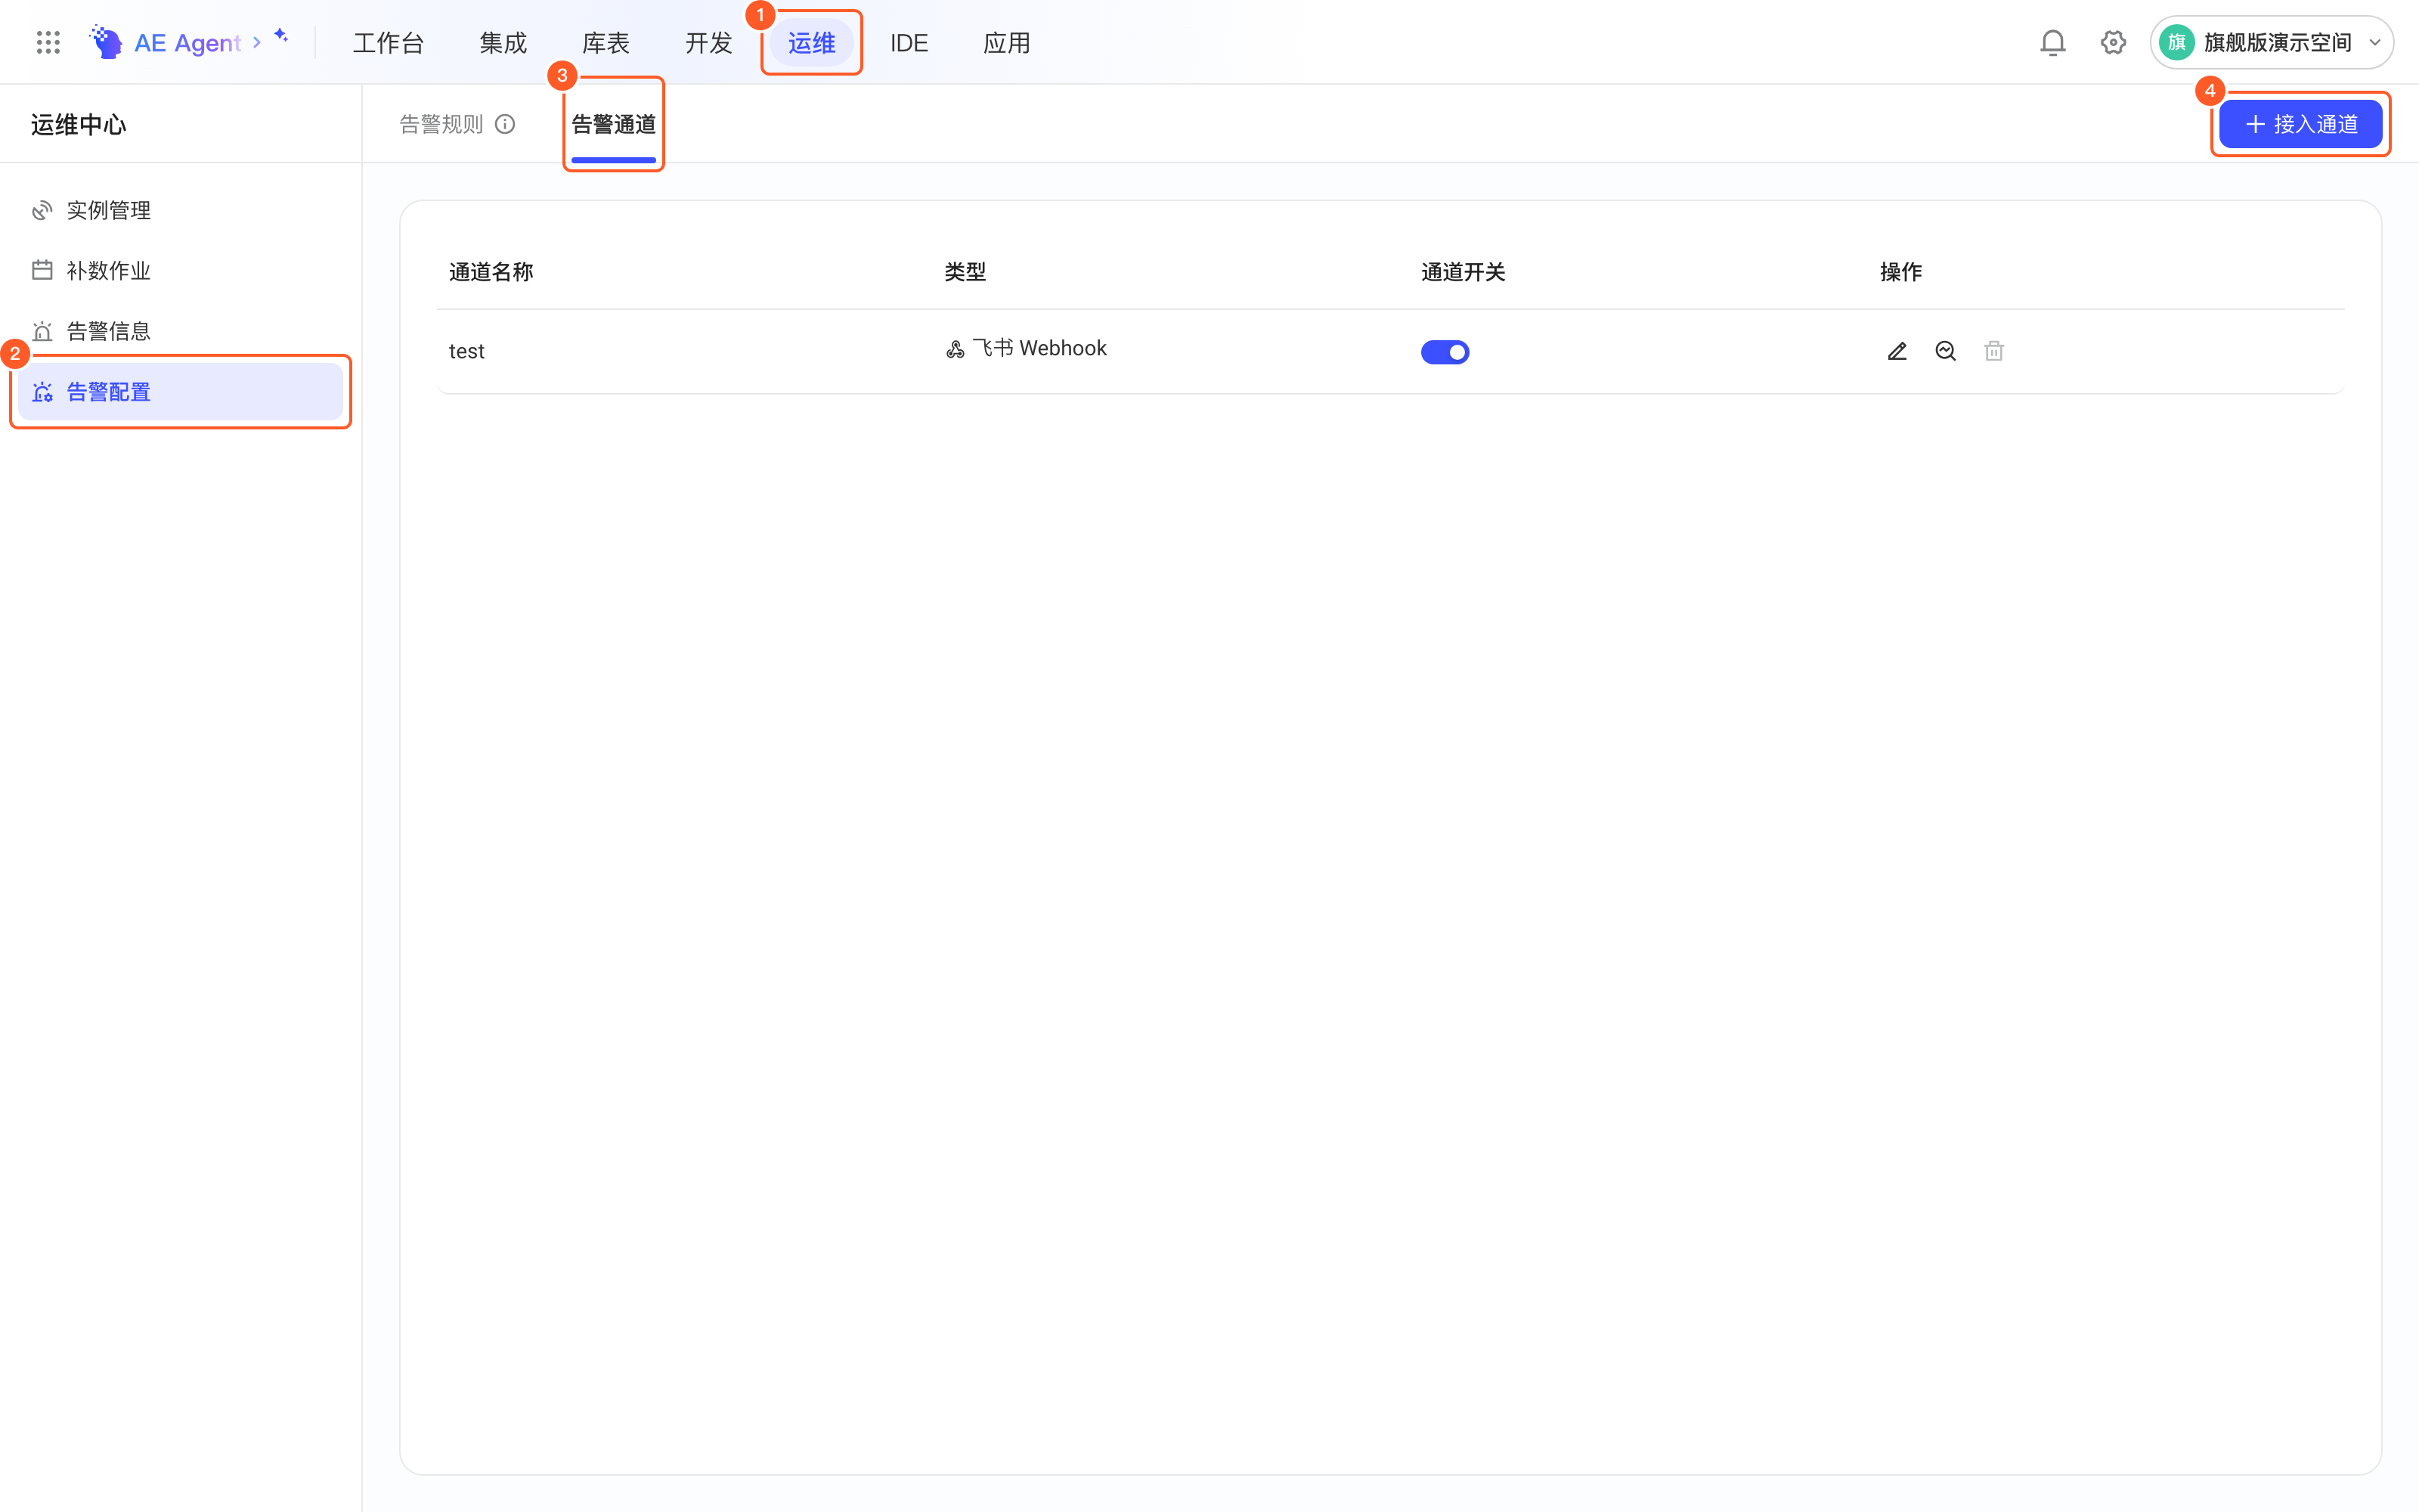This screenshot has height=1512, width=2419.
Task: Switch to the 告警规则 tab
Action: [441, 124]
